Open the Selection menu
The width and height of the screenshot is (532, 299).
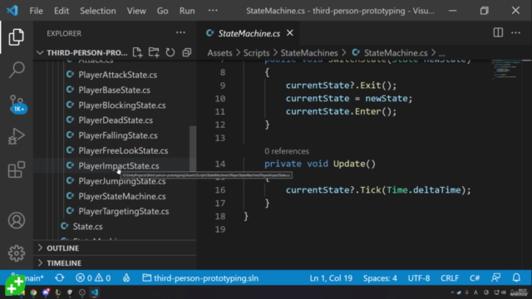(x=98, y=11)
